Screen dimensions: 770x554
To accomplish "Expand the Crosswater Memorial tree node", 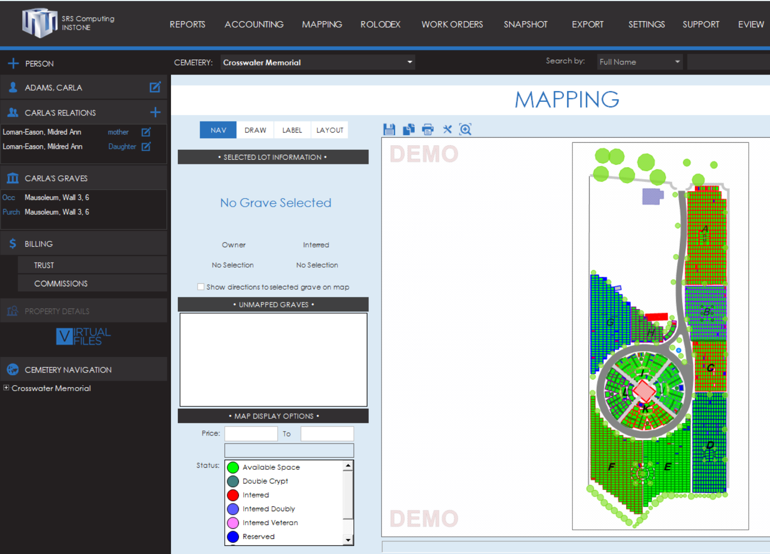I will (6, 388).
